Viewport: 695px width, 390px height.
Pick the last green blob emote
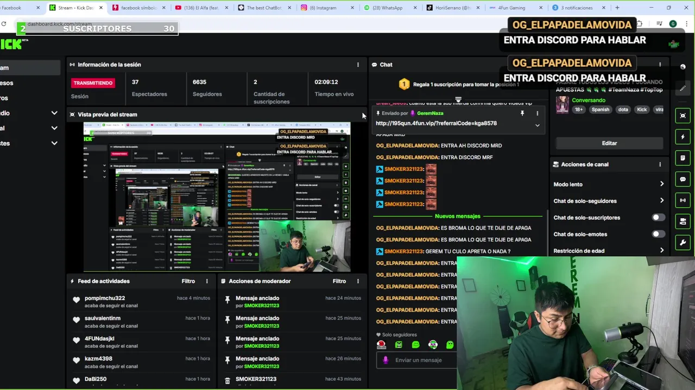pyautogui.click(x=450, y=344)
